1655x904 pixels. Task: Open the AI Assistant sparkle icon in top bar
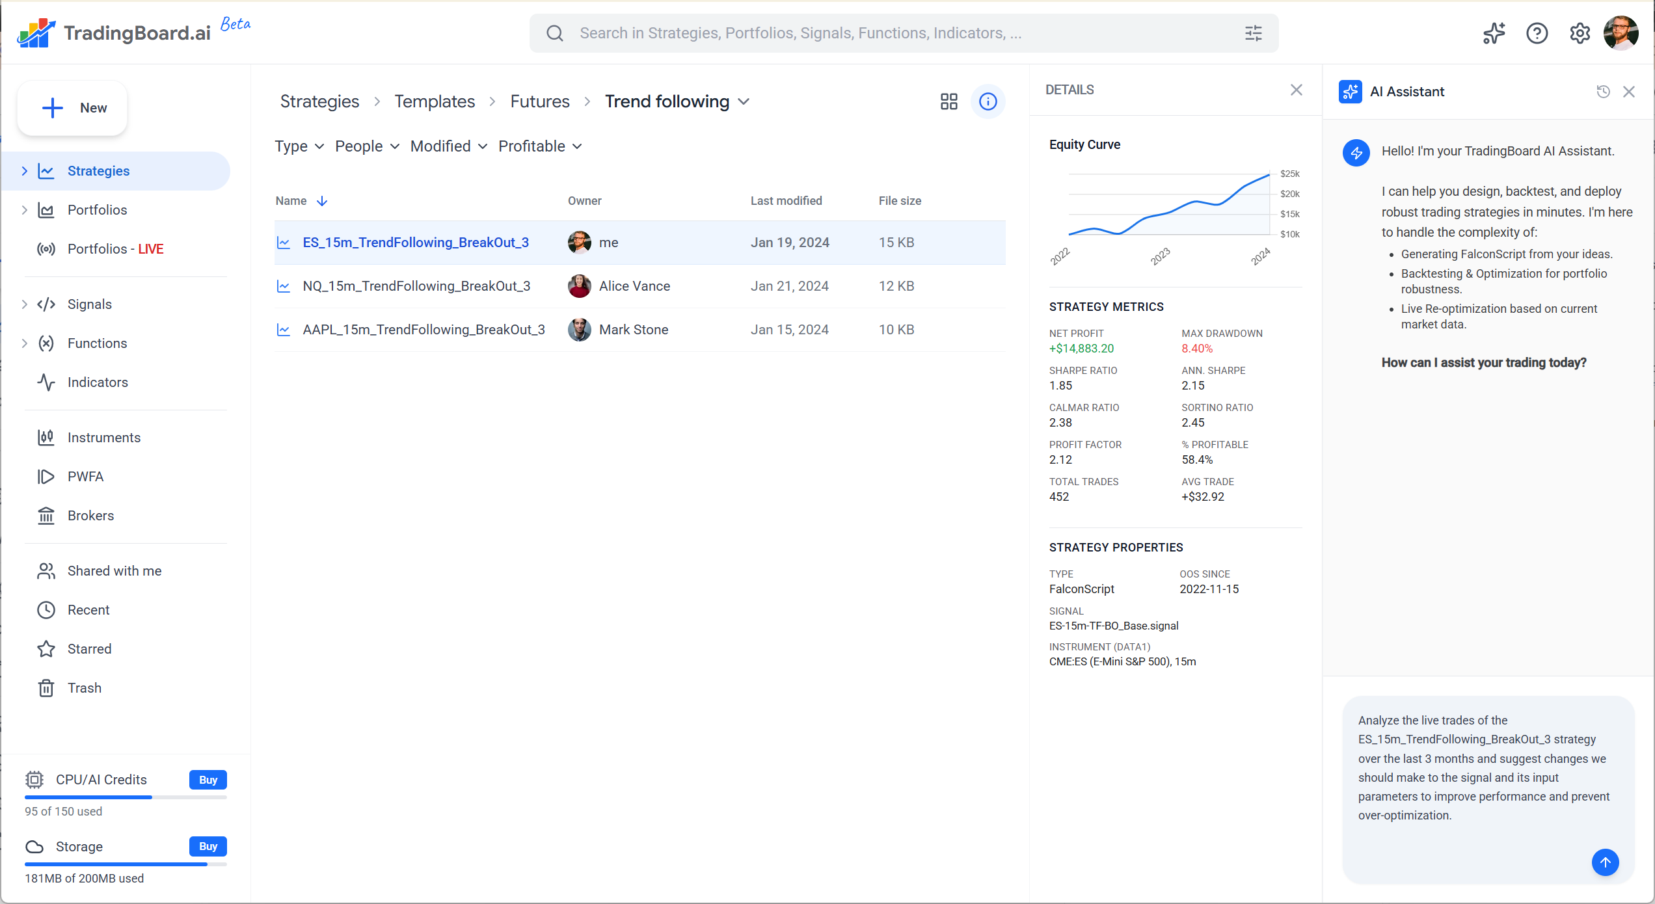point(1493,33)
